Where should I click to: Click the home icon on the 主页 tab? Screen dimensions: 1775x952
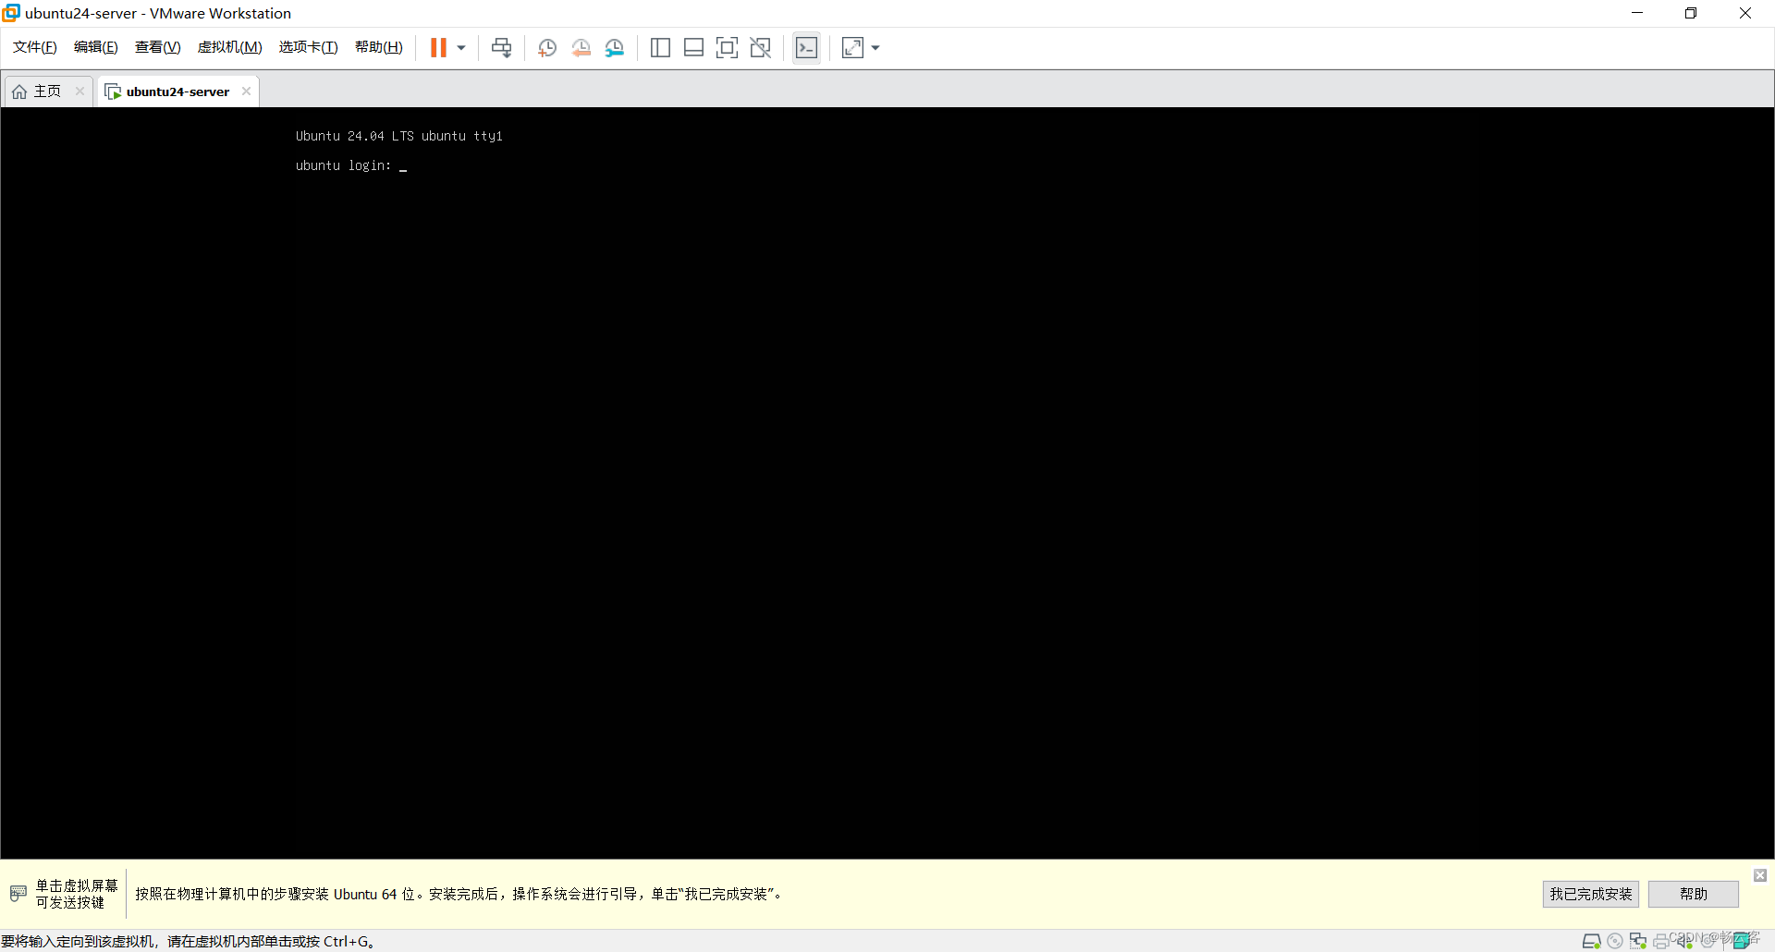pyautogui.click(x=19, y=92)
